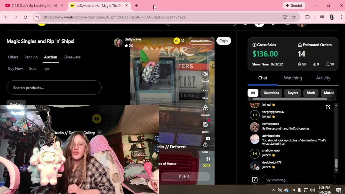Image resolution: width=345 pixels, height=194 pixels.
Task: Filter chat by Muted
Action: click(329, 93)
